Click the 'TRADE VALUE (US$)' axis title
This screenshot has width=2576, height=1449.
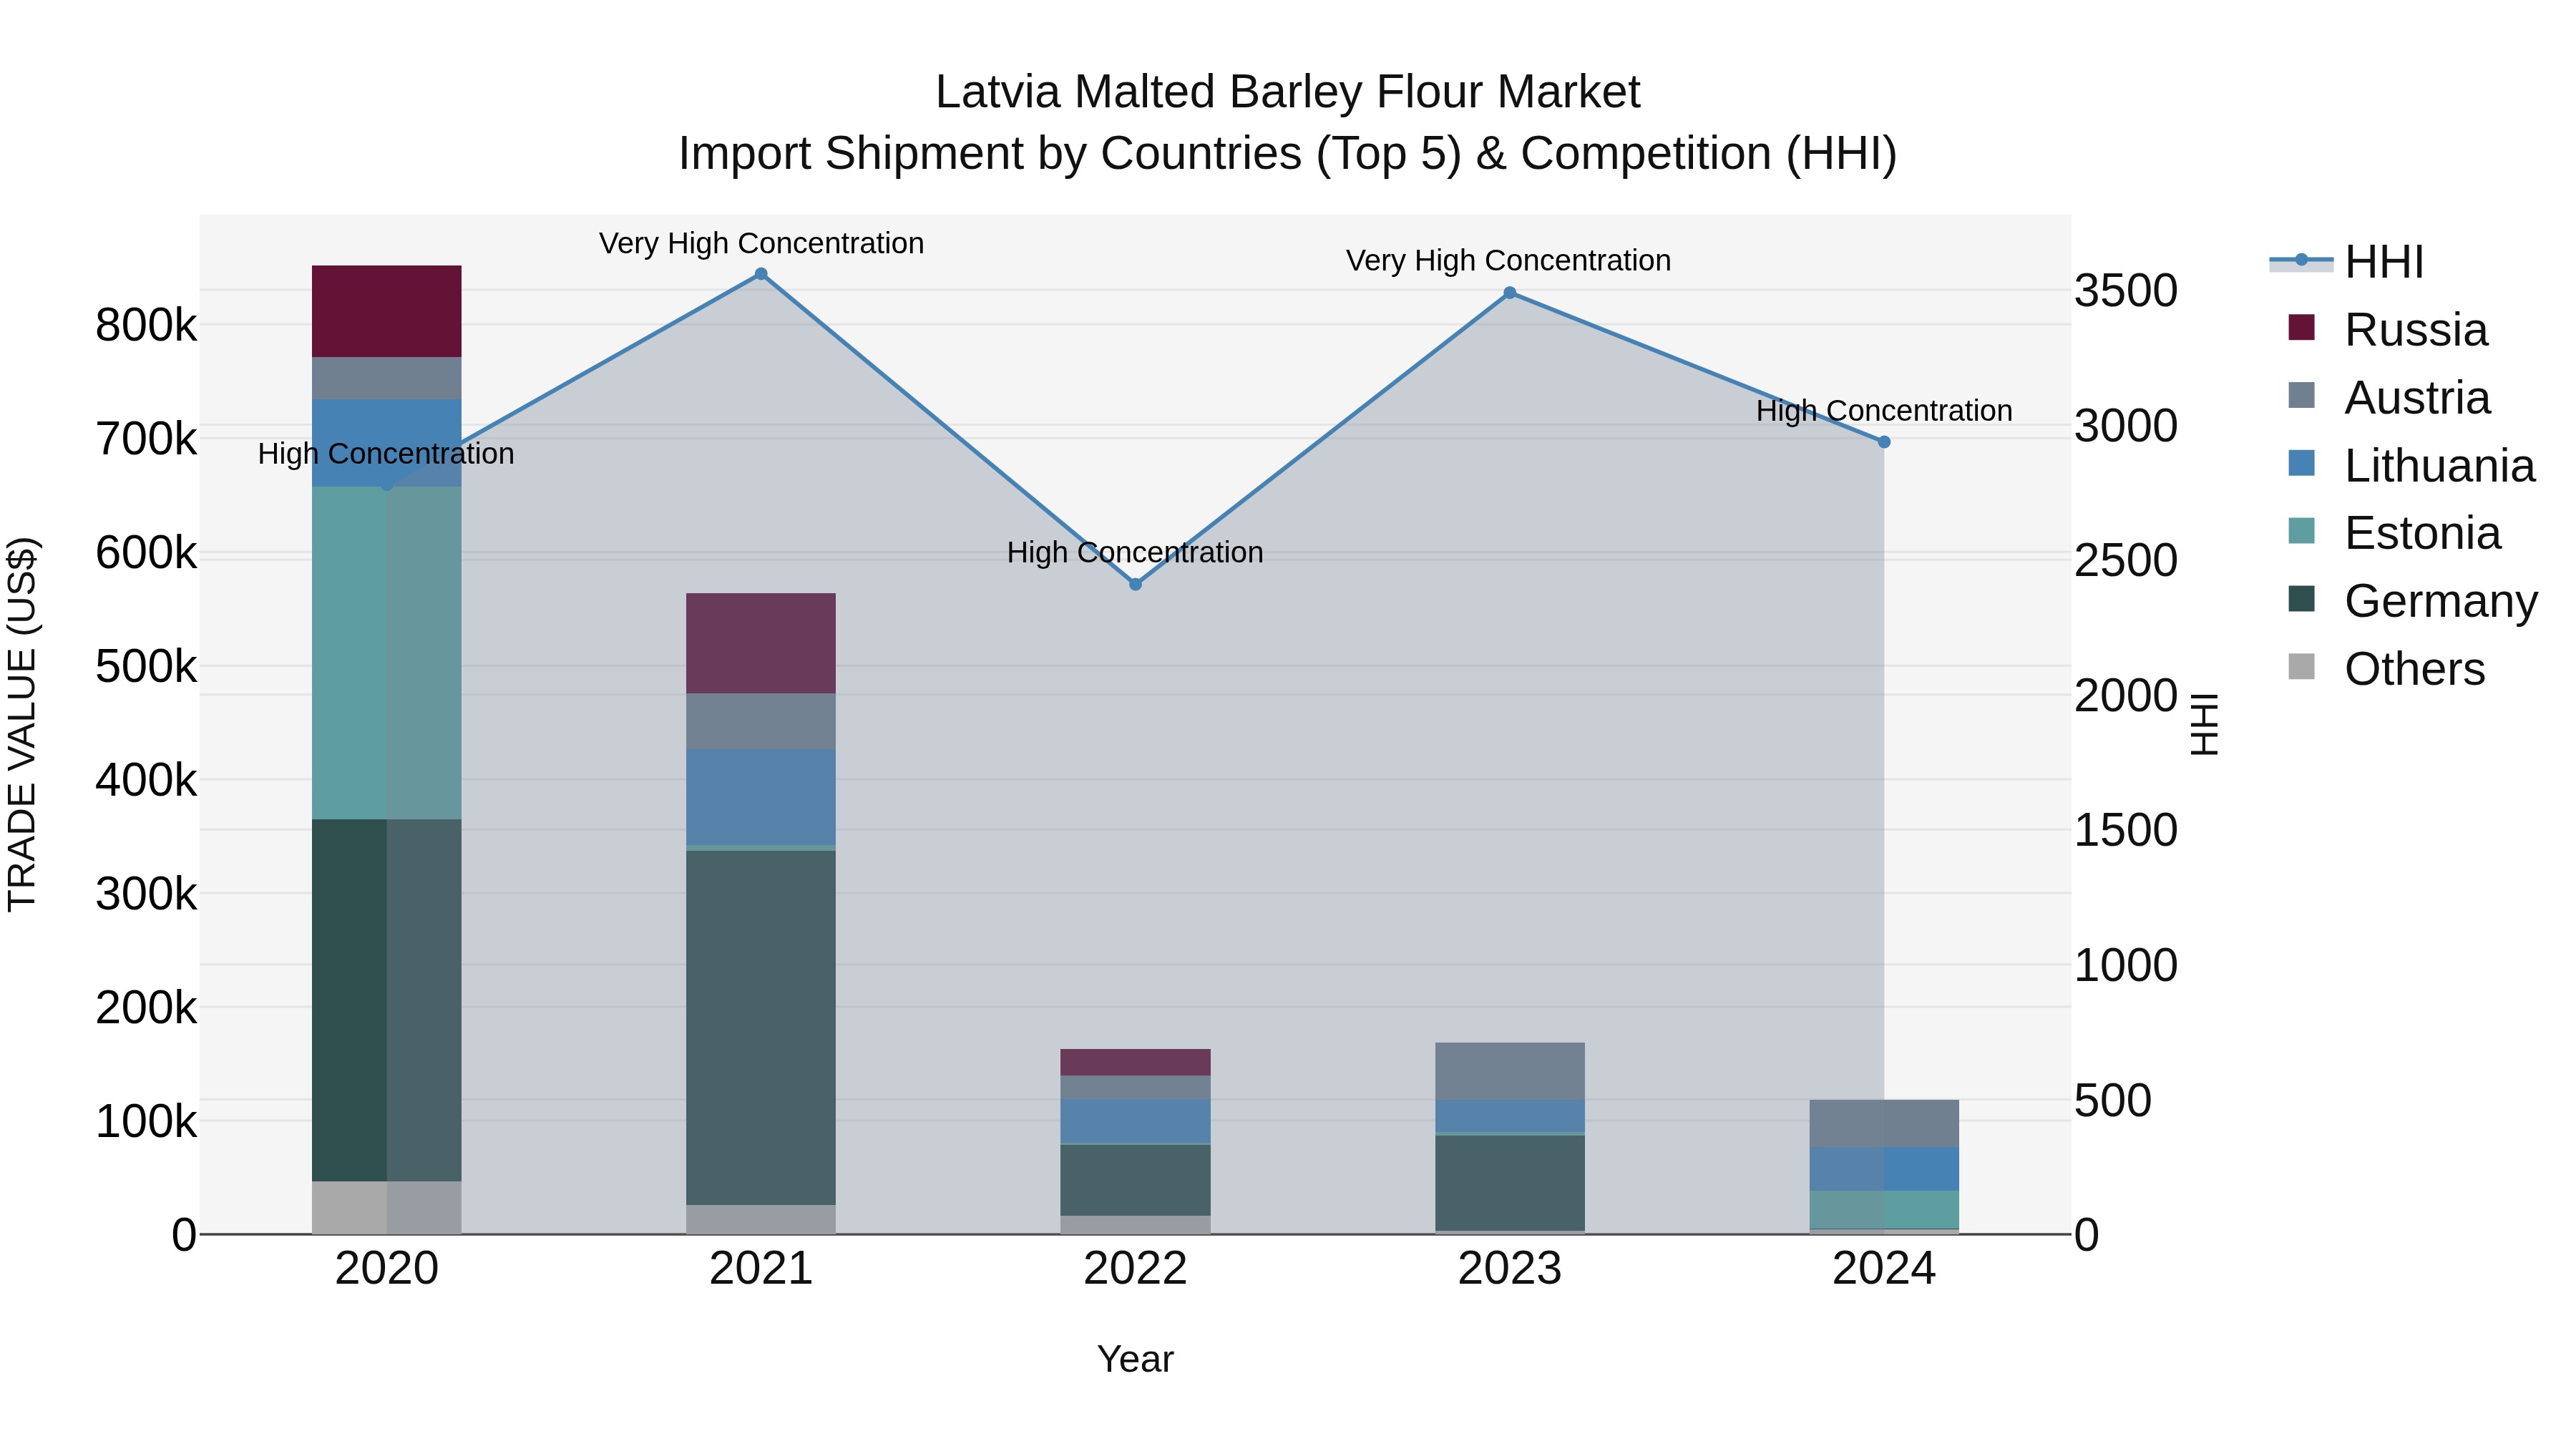(22, 724)
